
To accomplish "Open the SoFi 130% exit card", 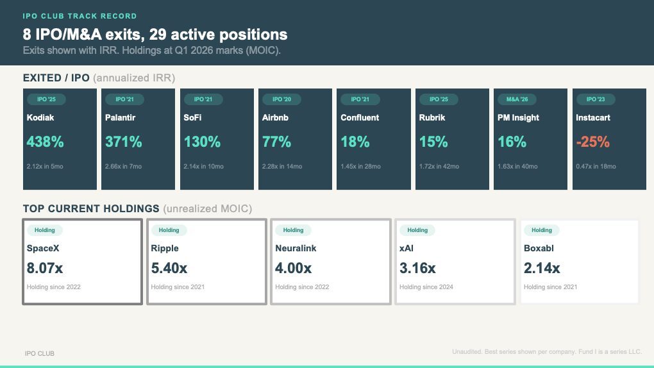I will click(x=217, y=139).
